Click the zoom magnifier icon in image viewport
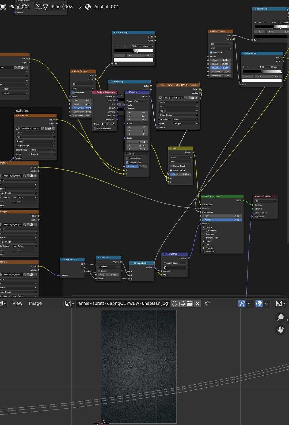Screen dimensions: 289x425 click(280, 317)
